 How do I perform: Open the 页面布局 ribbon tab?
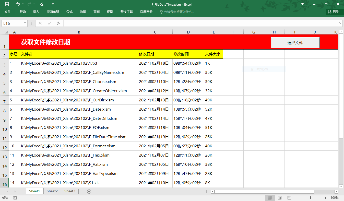tap(53, 12)
